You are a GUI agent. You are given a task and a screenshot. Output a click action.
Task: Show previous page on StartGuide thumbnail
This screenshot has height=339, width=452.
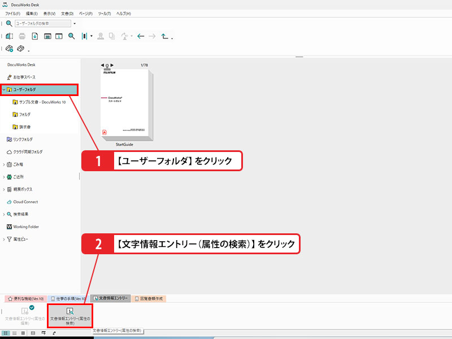pyautogui.click(x=102, y=65)
